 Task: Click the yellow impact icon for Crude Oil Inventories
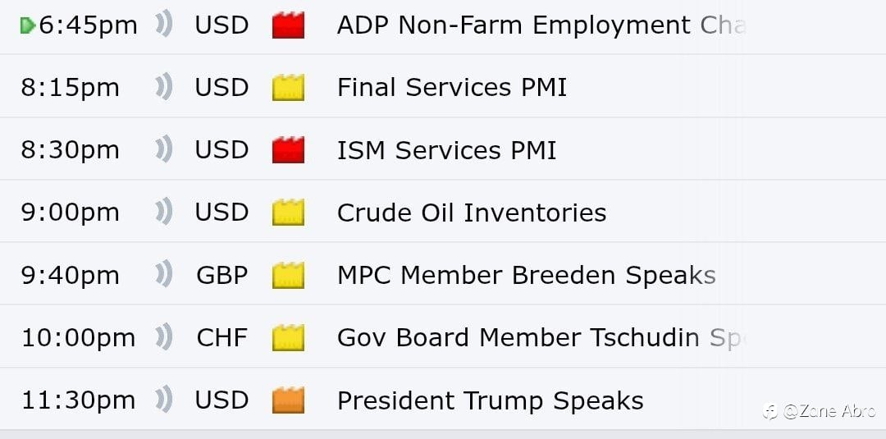[x=288, y=213]
